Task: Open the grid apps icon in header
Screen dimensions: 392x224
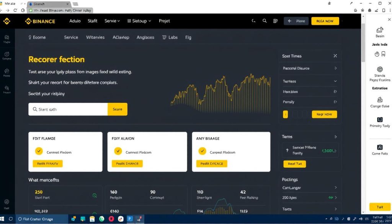Action: (x=276, y=21)
